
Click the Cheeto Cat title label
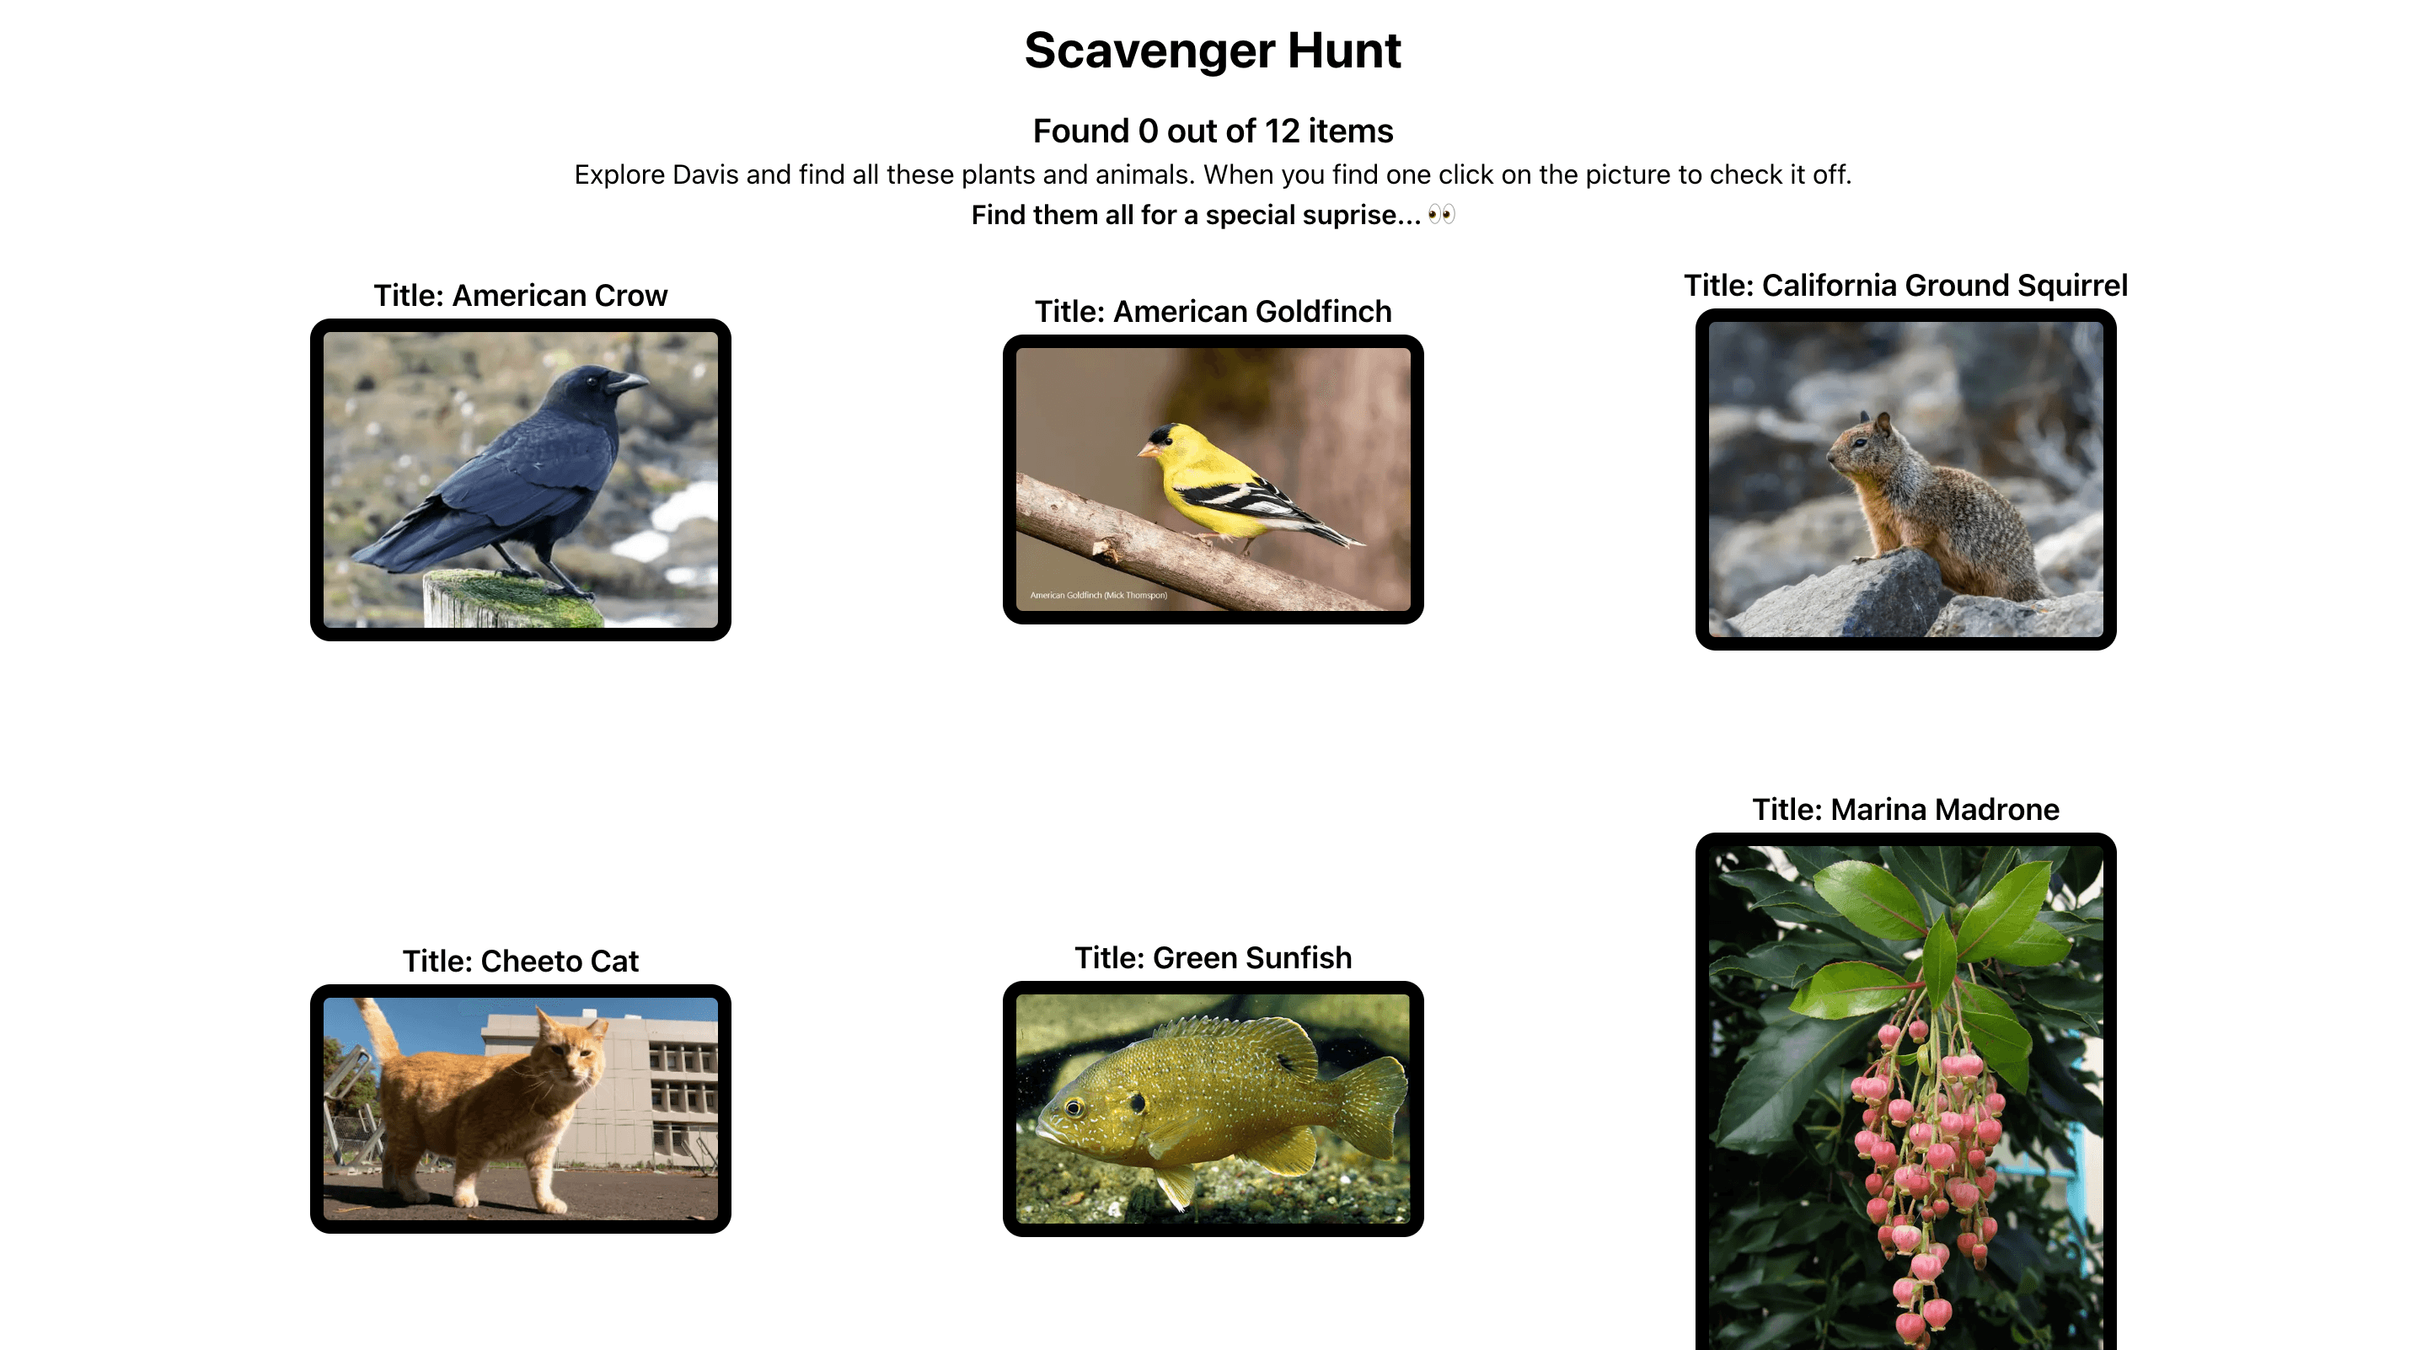click(518, 957)
